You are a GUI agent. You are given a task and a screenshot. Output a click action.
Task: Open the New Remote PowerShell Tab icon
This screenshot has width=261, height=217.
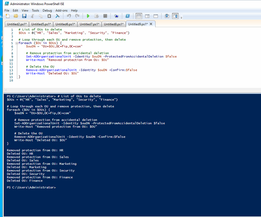tap(116, 16)
